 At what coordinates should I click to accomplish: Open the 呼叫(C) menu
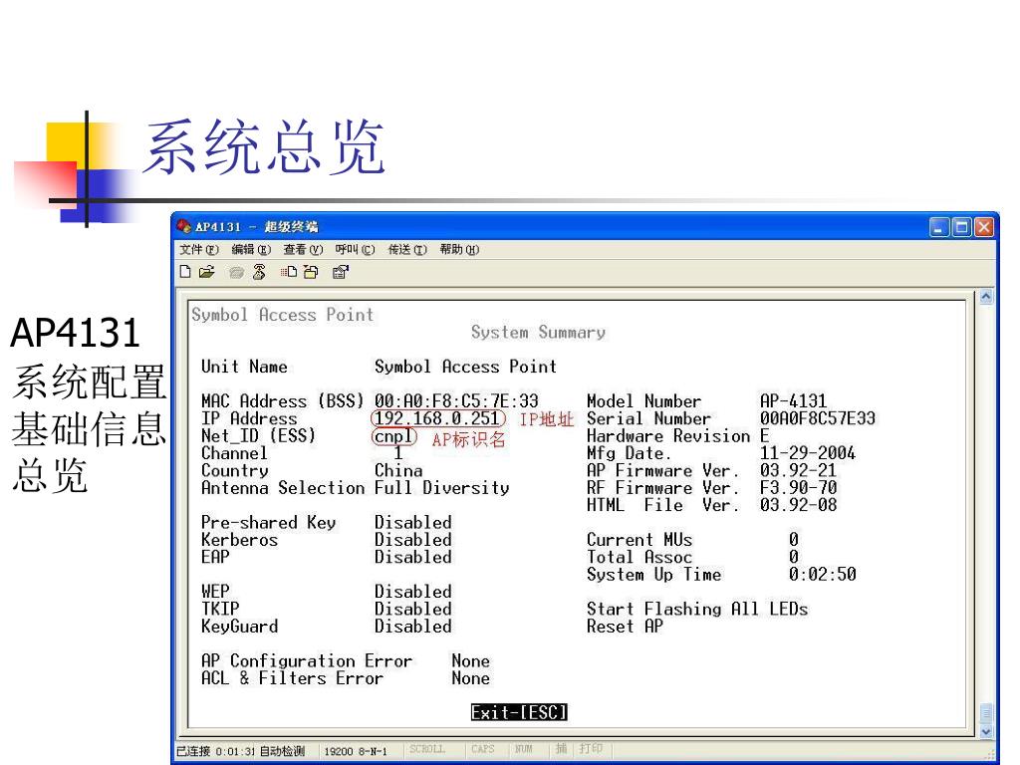tap(356, 250)
